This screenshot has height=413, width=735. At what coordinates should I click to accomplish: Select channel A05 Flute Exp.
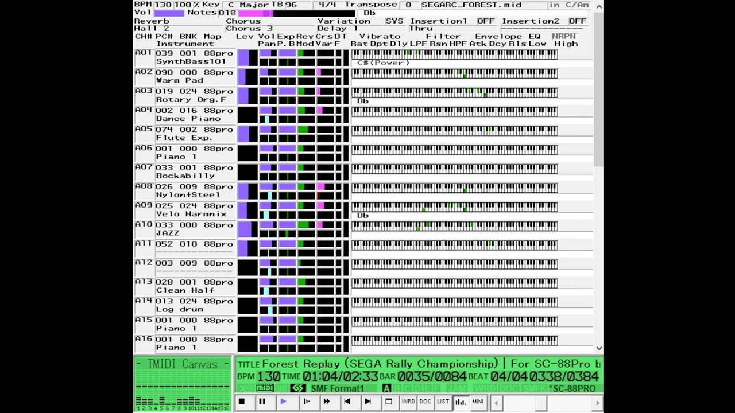click(185, 134)
